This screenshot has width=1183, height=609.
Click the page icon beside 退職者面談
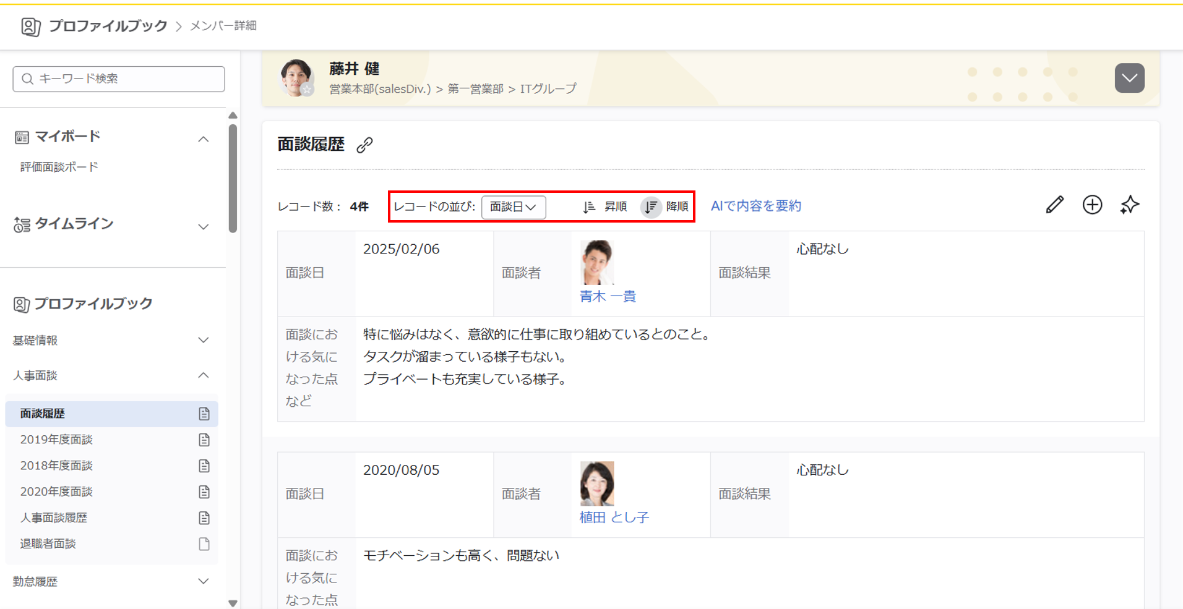coord(204,544)
